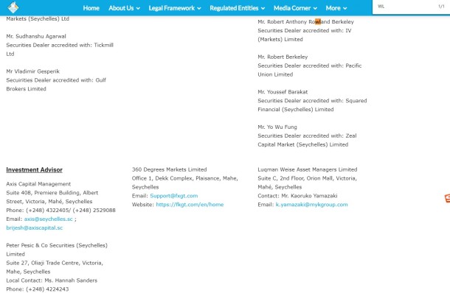Email axis@seychelles.sc link
The height and width of the screenshot is (293, 450).
click(x=48, y=219)
